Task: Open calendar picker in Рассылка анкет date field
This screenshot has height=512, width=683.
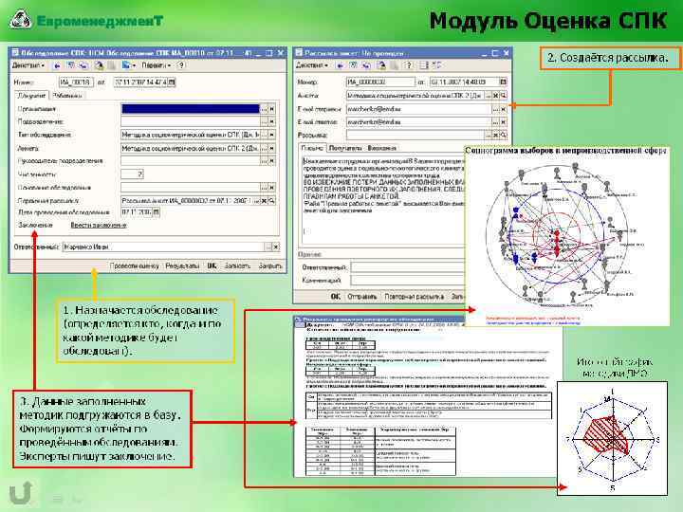Action: click(x=503, y=82)
